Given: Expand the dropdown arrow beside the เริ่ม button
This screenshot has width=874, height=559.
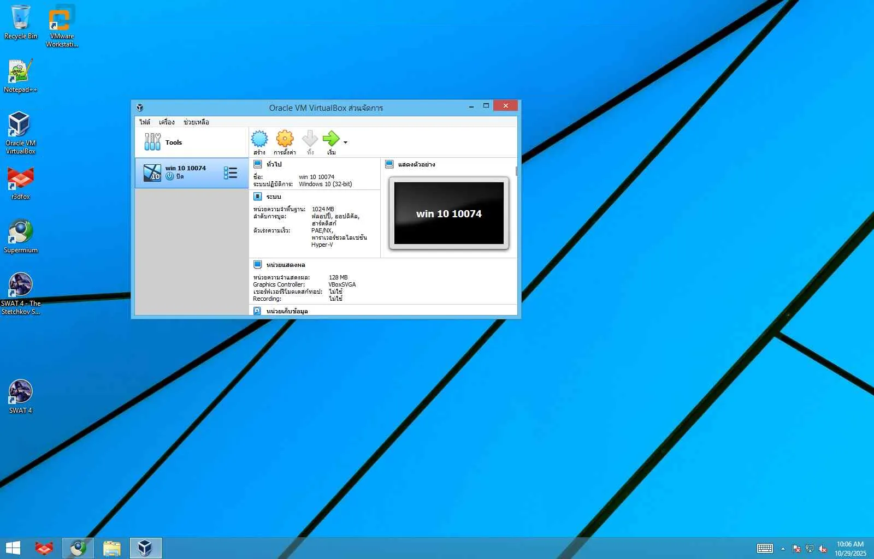Looking at the screenshot, I should pos(345,142).
